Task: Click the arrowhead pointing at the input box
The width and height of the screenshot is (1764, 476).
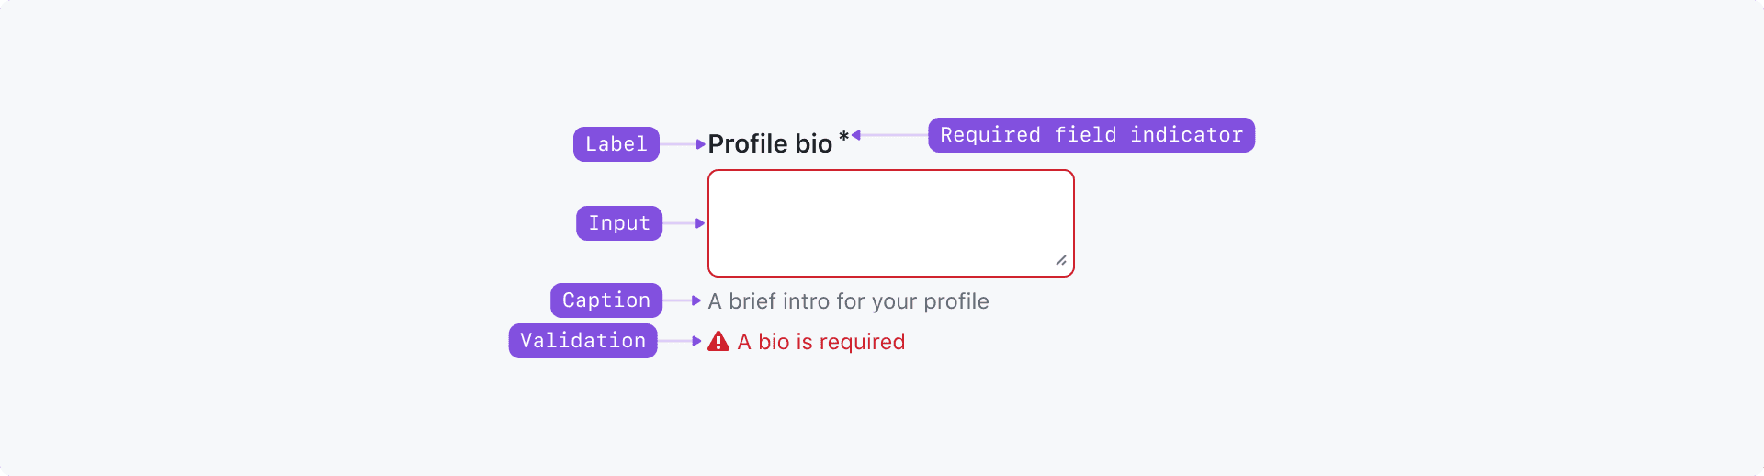Action: click(700, 223)
